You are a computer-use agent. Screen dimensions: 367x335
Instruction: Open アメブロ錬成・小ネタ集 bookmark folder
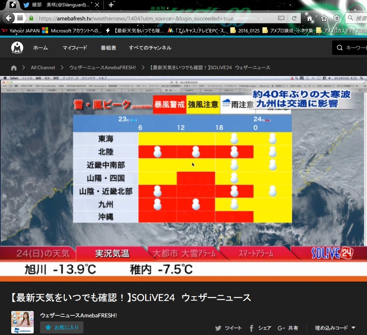(x=288, y=30)
